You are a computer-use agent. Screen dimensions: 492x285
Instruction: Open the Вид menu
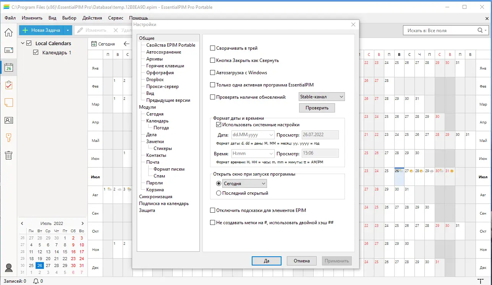click(53, 18)
